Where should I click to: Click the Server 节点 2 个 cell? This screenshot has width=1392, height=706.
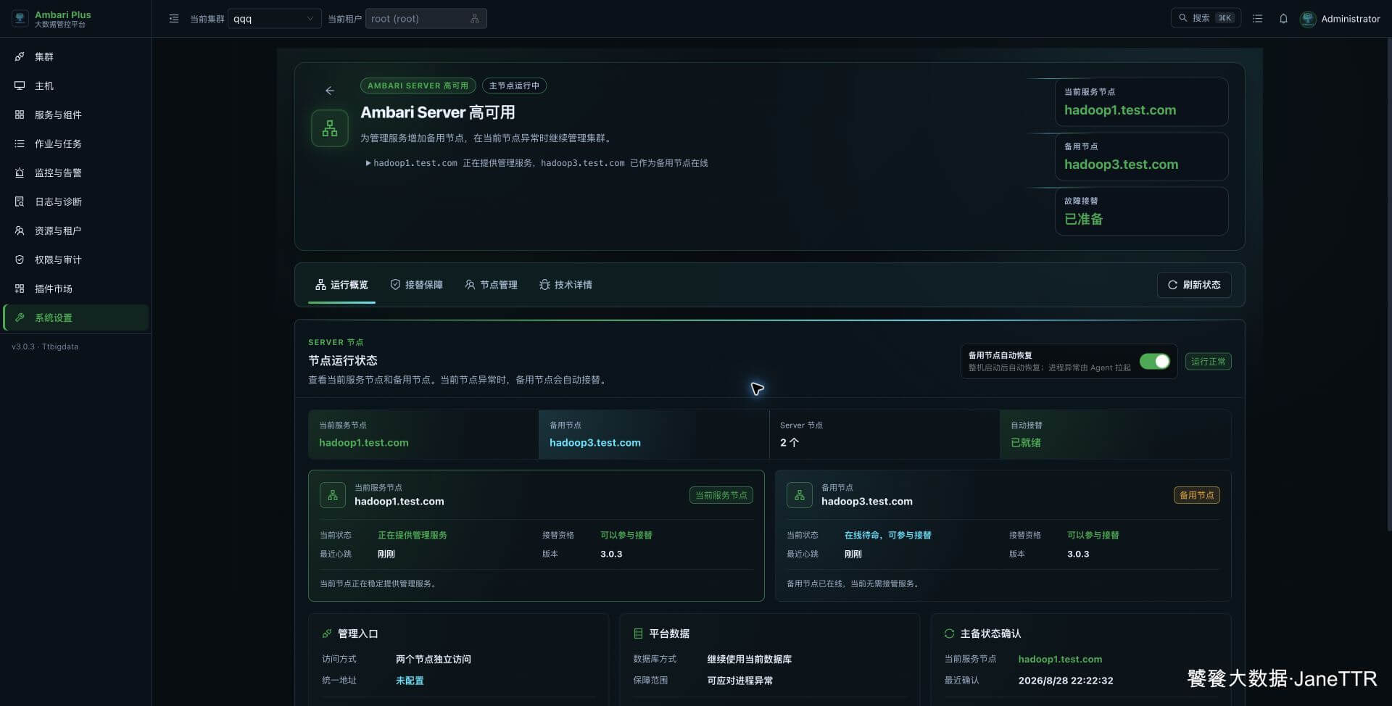pyautogui.click(x=884, y=434)
